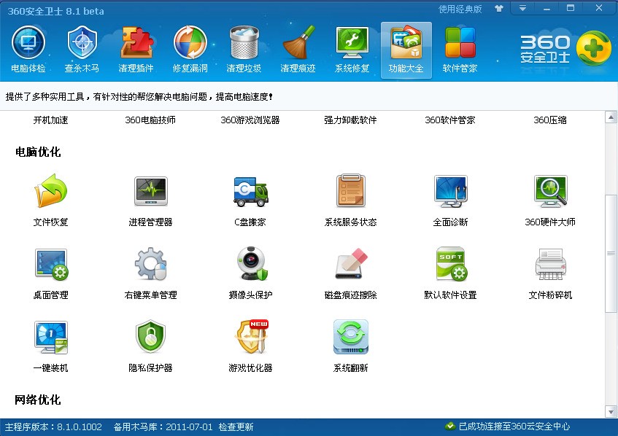Click scrollbar up arrow
The width and height of the screenshot is (618, 436).
611,117
